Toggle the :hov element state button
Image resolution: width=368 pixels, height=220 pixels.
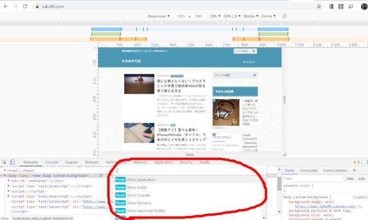pos(350,179)
